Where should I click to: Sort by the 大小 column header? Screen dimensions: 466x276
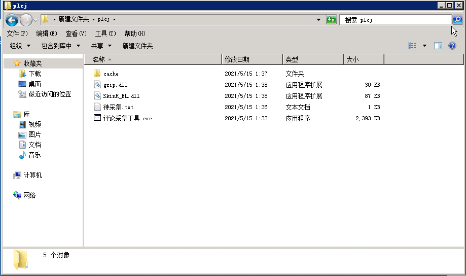point(364,59)
